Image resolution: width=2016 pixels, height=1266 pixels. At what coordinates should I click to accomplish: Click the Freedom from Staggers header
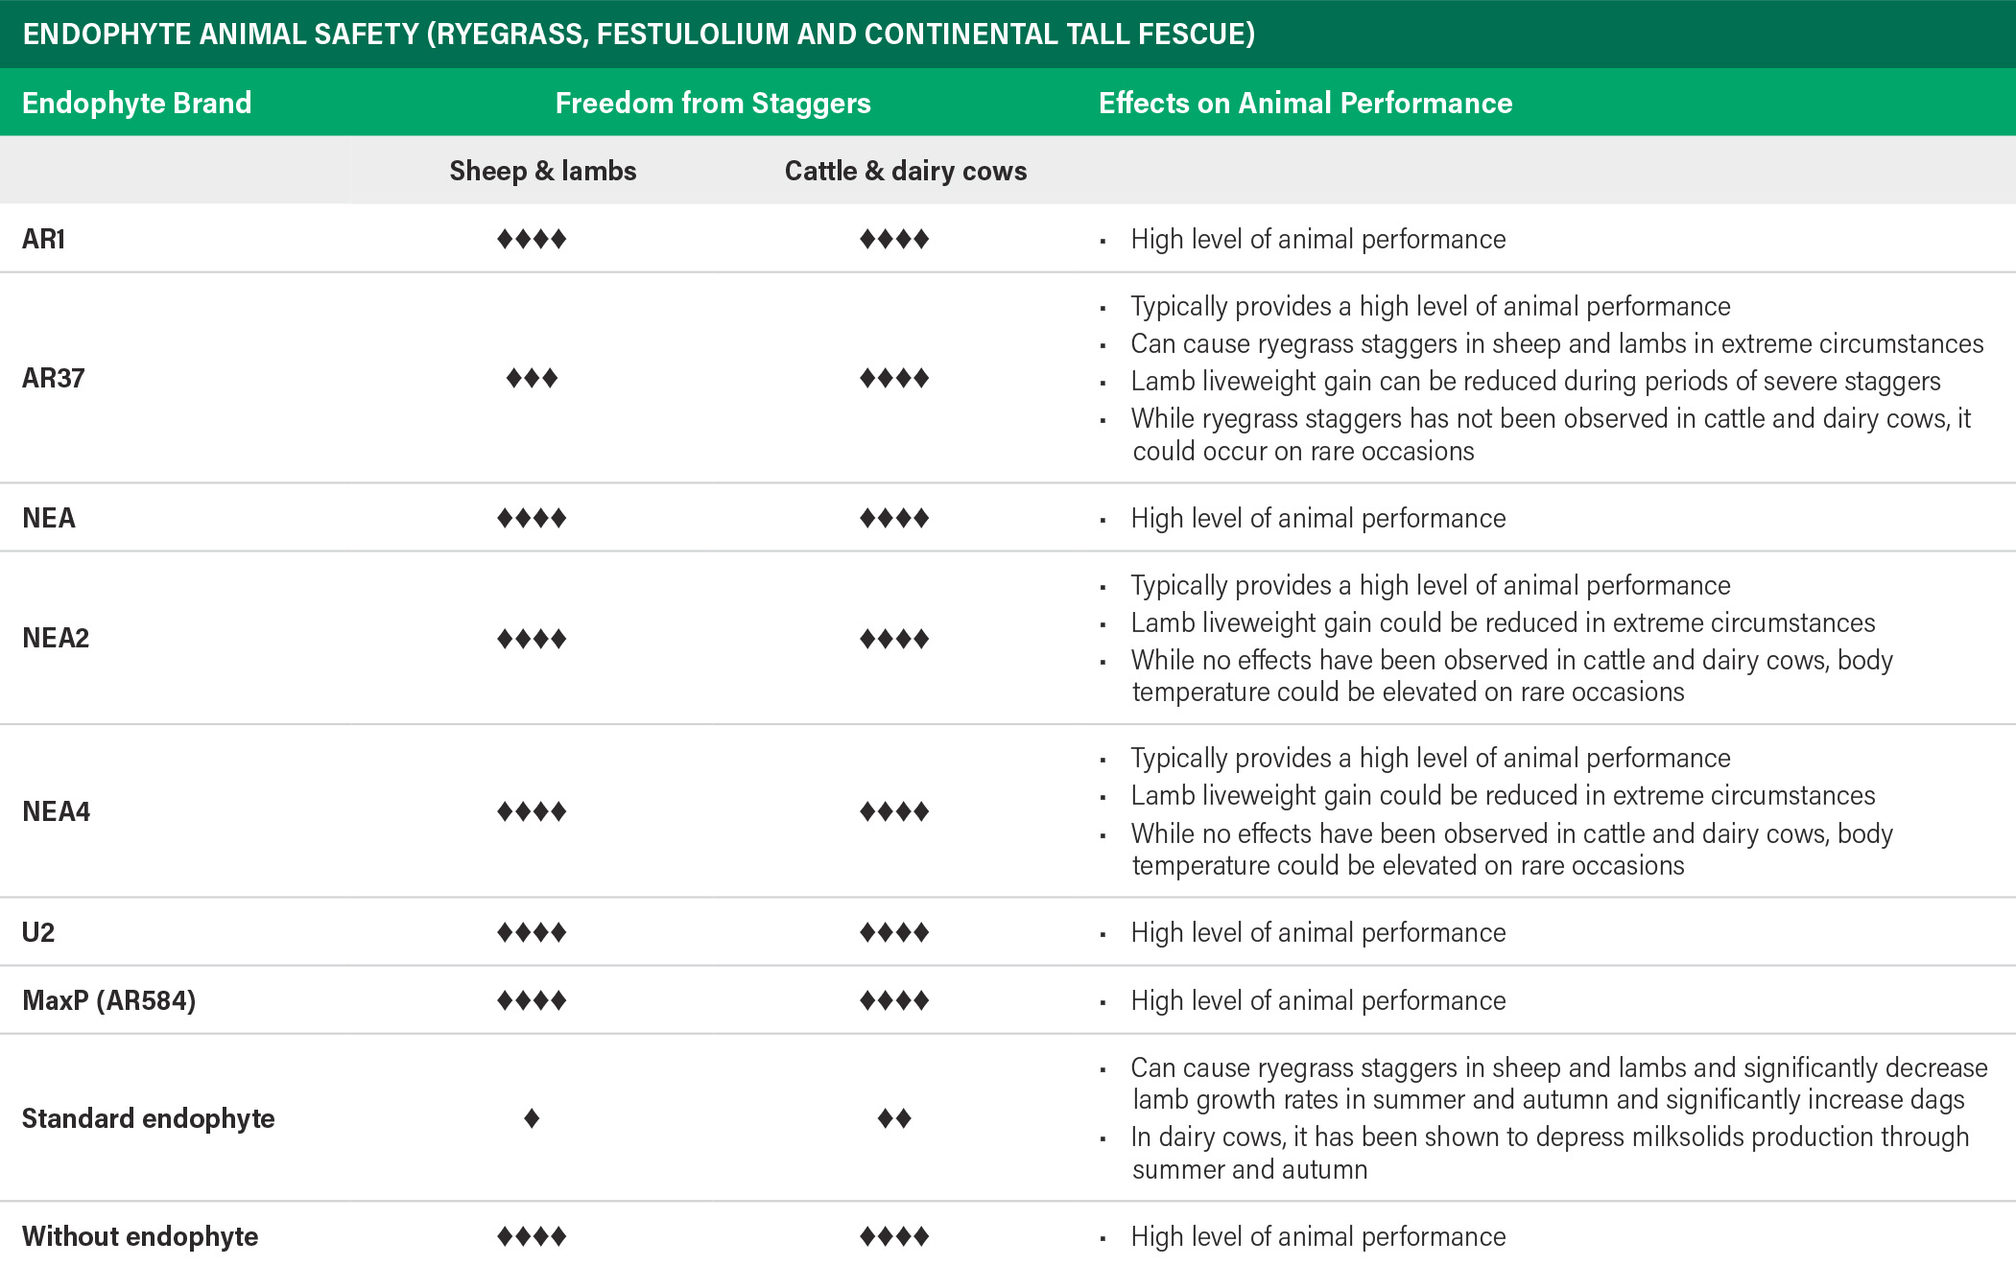pos(713,103)
